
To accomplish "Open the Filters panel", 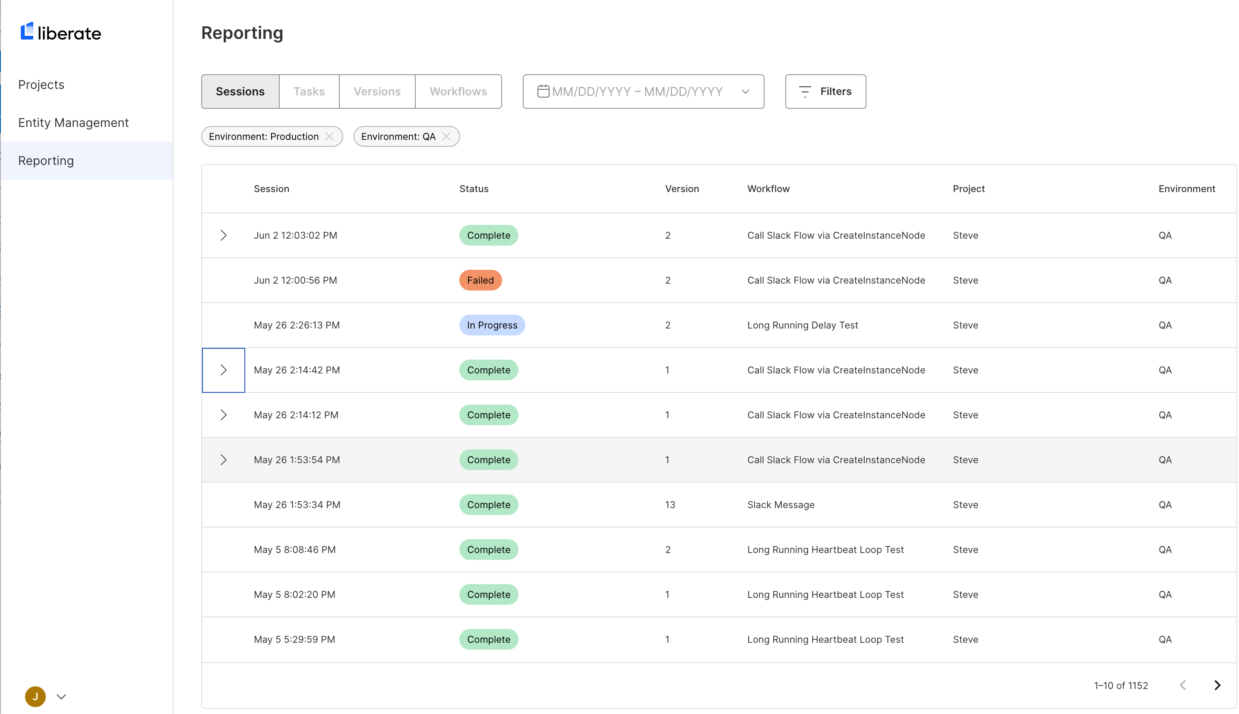I will coord(825,91).
